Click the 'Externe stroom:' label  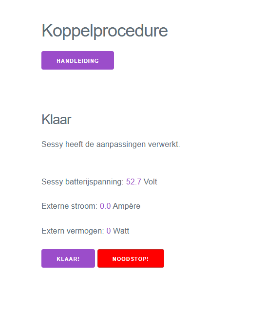70,206
